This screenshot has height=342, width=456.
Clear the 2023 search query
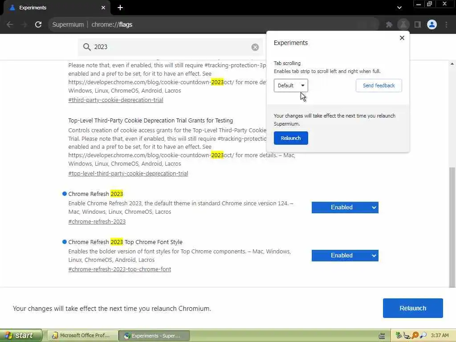click(255, 47)
